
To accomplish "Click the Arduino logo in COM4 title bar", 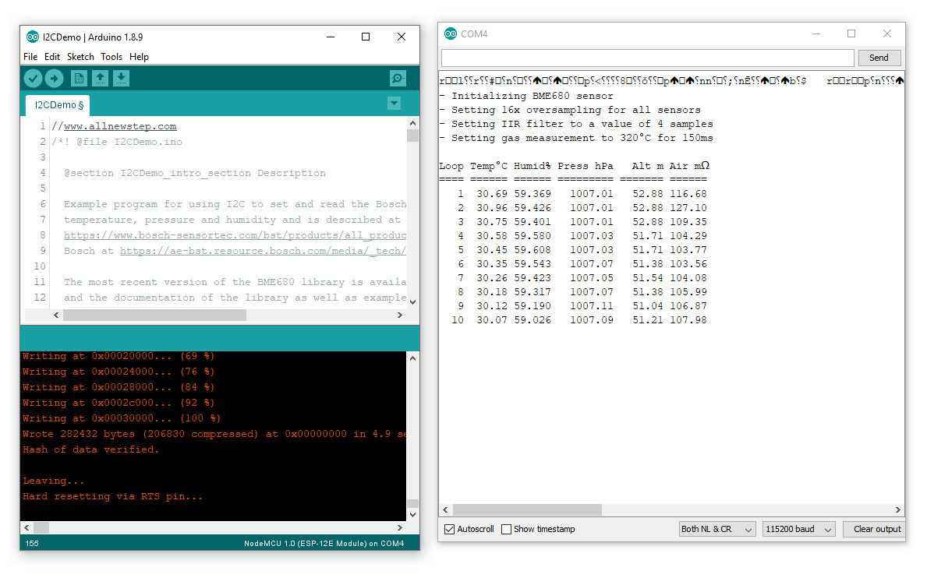I will [451, 33].
